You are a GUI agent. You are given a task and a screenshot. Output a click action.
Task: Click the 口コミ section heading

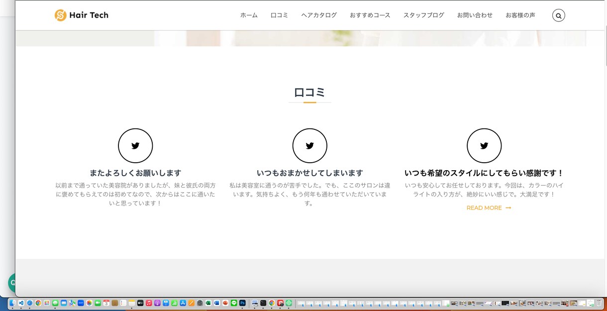[x=309, y=93]
